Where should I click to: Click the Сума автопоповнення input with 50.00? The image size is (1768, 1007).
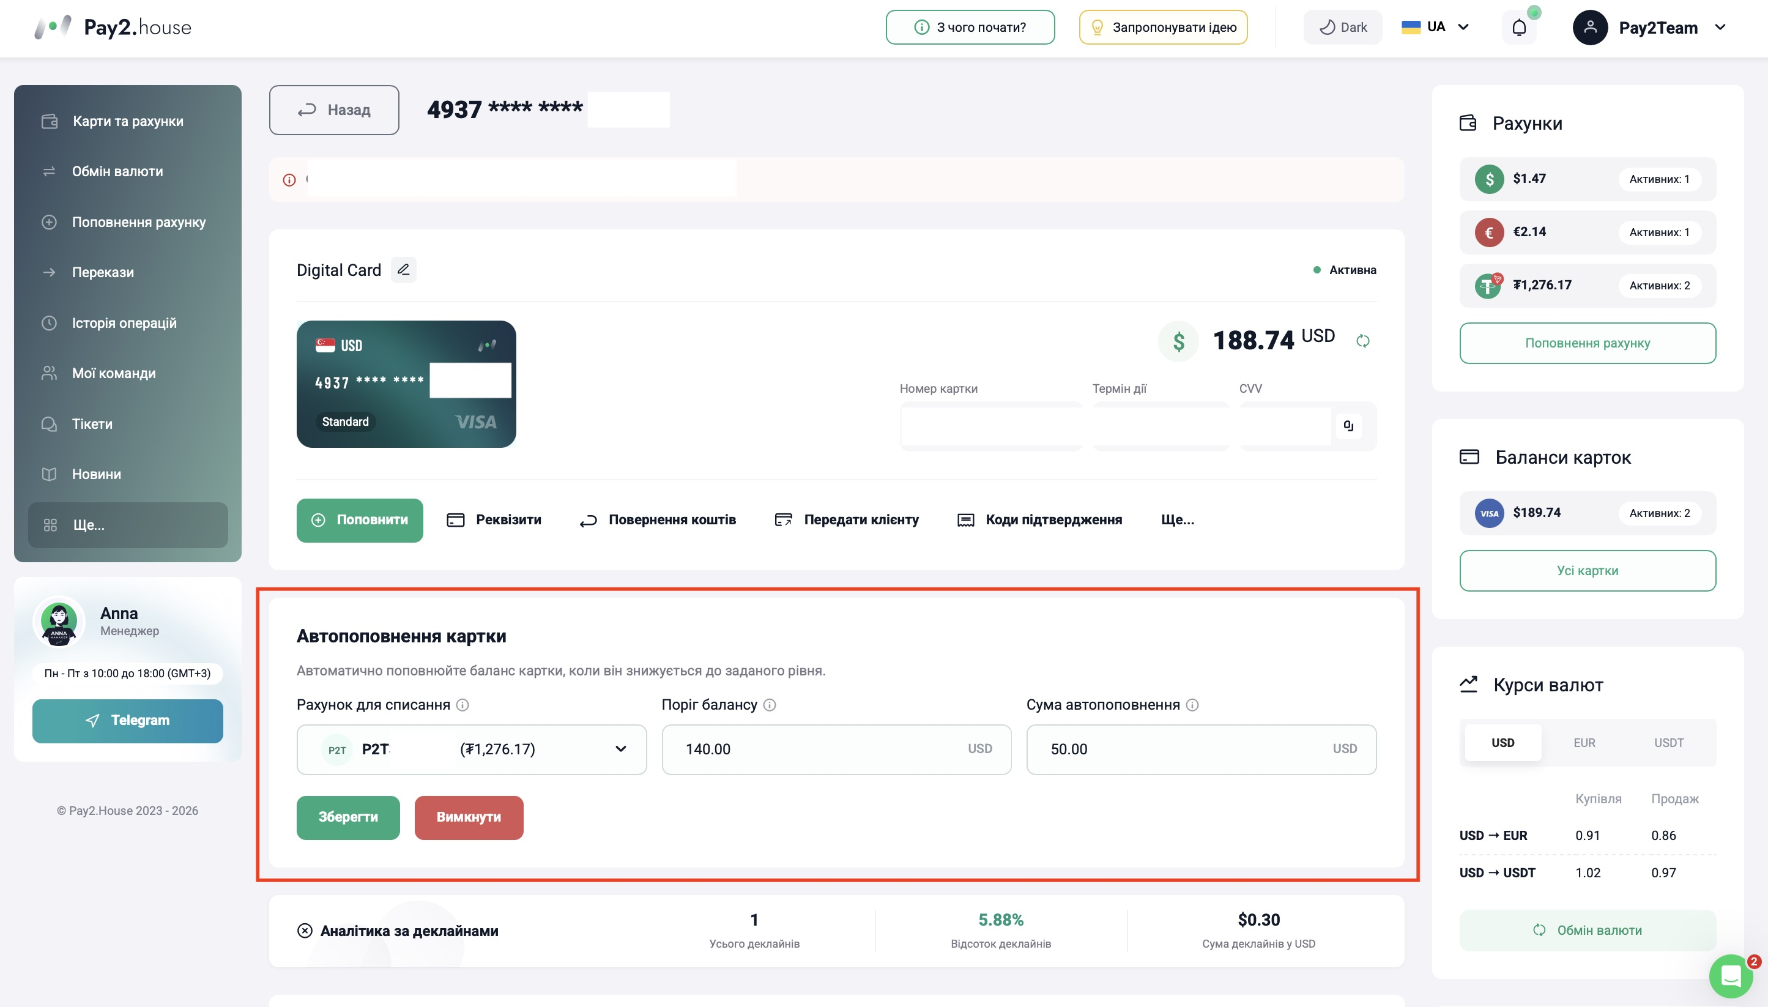click(1201, 749)
